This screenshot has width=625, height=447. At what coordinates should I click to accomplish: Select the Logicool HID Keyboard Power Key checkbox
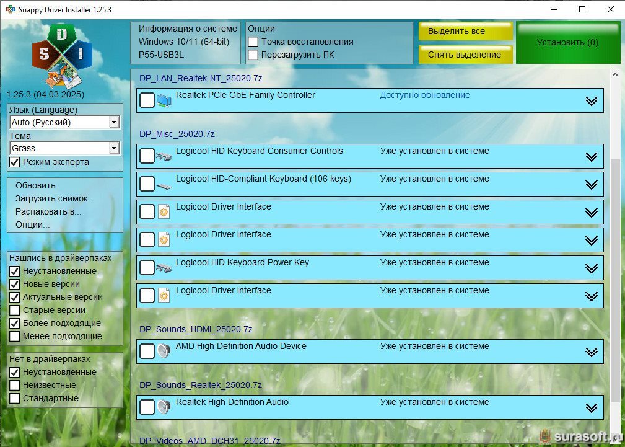147,268
